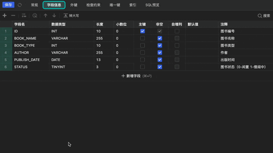This screenshot has height=153, width=273.
Task: Open the data type cell INT for ID
Action: point(72,31)
